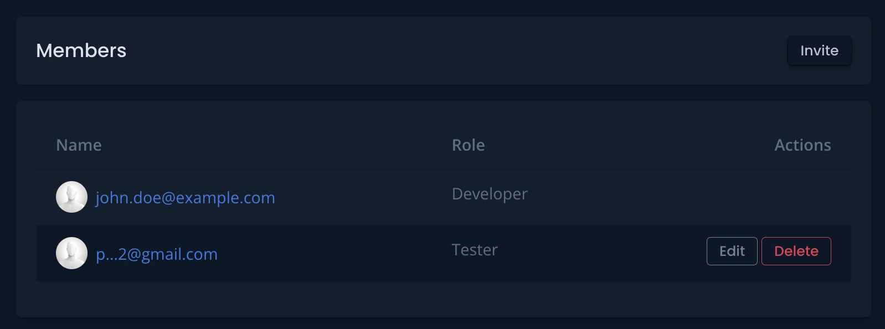The width and height of the screenshot is (885, 329).
Task: Click the empty area below the members table
Action: [443, 299]
